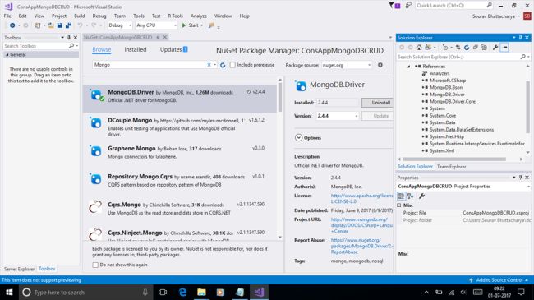Open Microsoft Edge from taskbar
Viewport: 534px width, 300px height.
[x=183, y=292]
